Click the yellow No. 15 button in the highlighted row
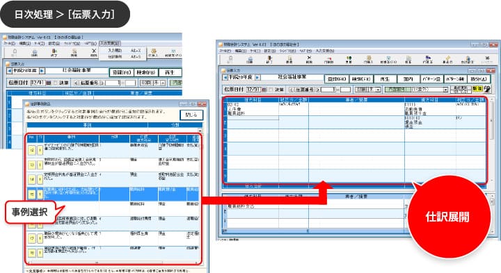The height and width of the screenshot is (273, 501). click(31, 195)
